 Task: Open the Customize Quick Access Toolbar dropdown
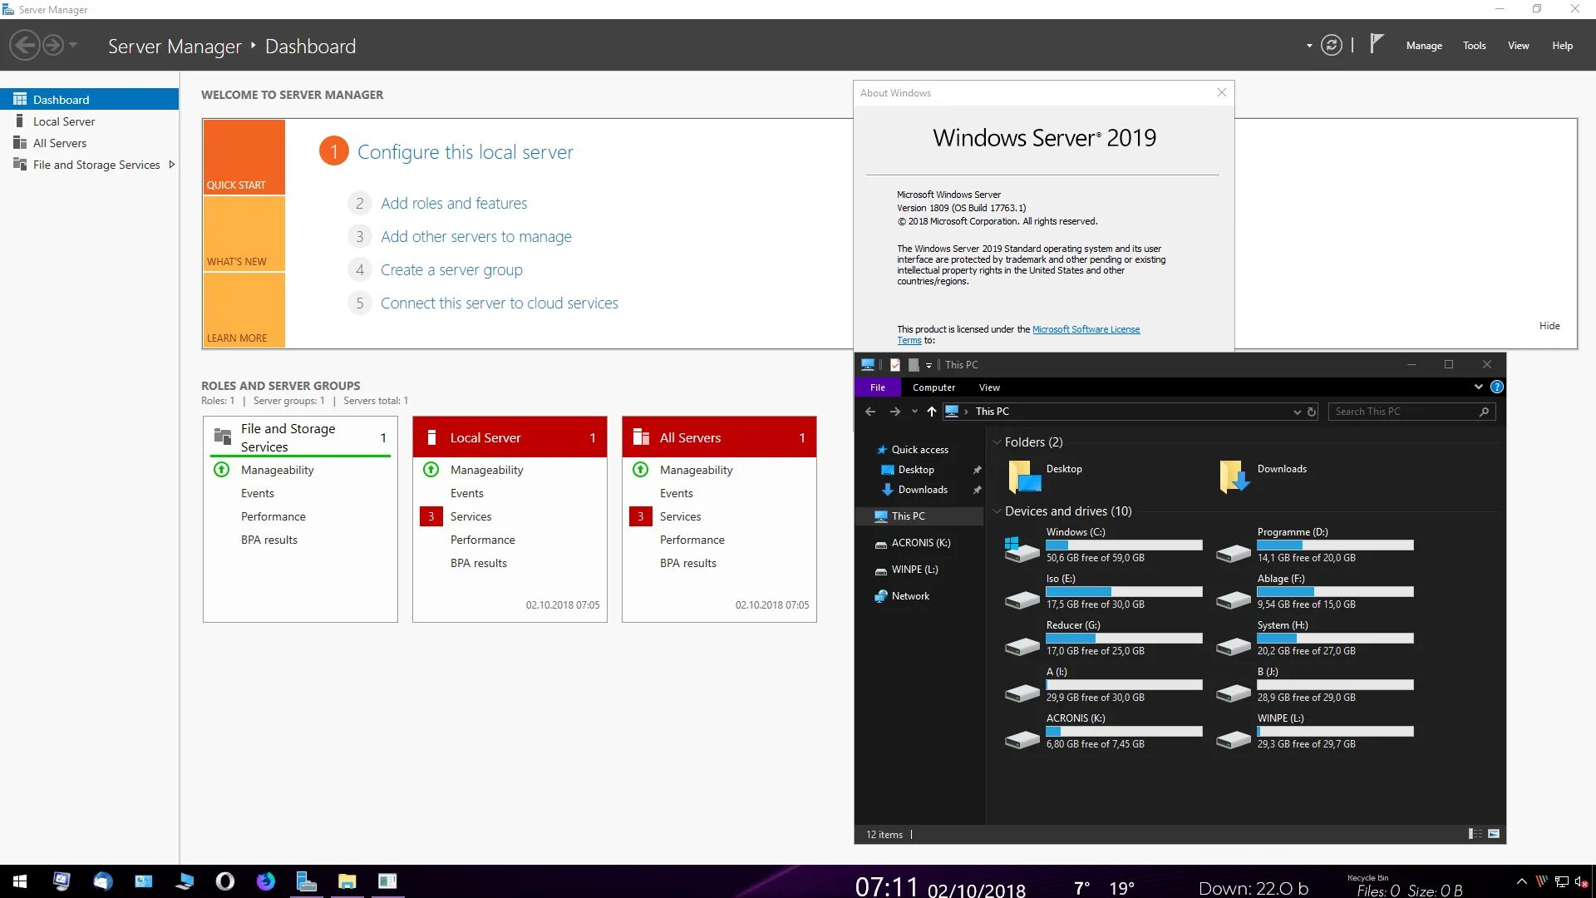pos(929,365)
